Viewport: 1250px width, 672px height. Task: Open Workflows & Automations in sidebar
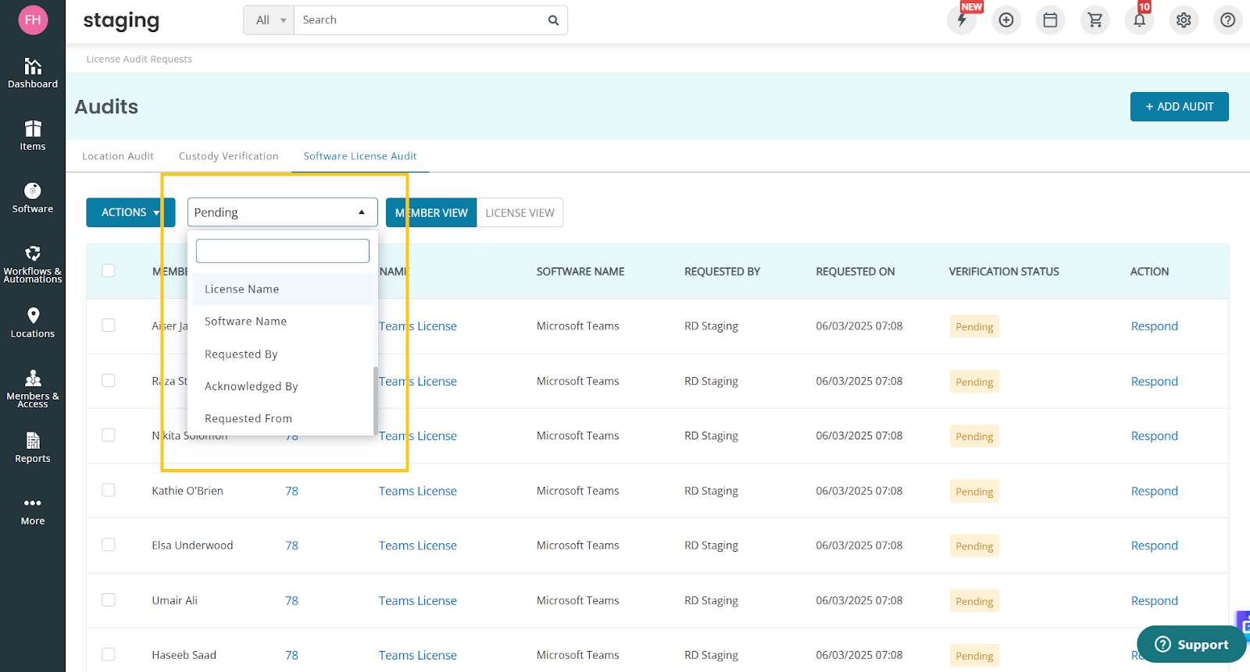pos(33,264)
